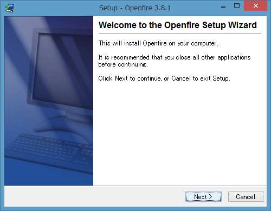Click the Next button to continue setup

pyautogui.click(x=203, y=196)
